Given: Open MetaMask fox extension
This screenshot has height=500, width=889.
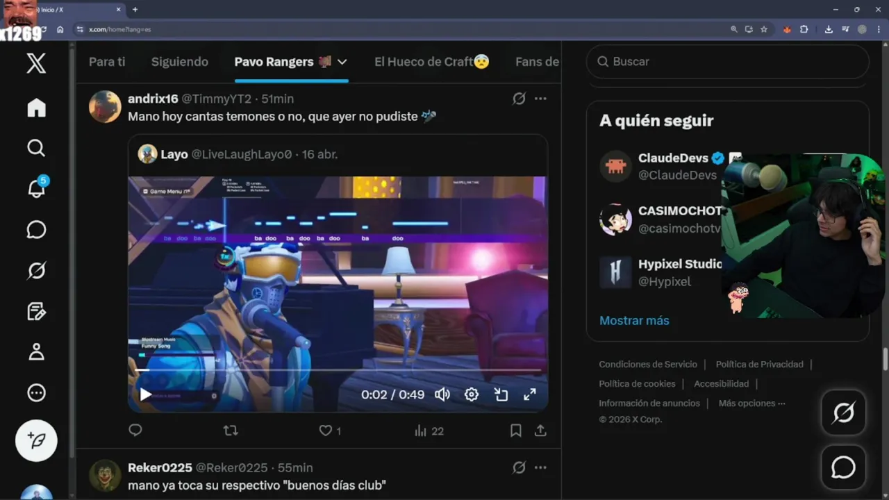Looking at the screenshot, I should 787,29.
